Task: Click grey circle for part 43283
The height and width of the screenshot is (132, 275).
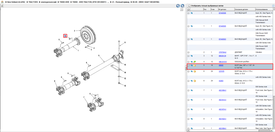Action: [188, 81]
